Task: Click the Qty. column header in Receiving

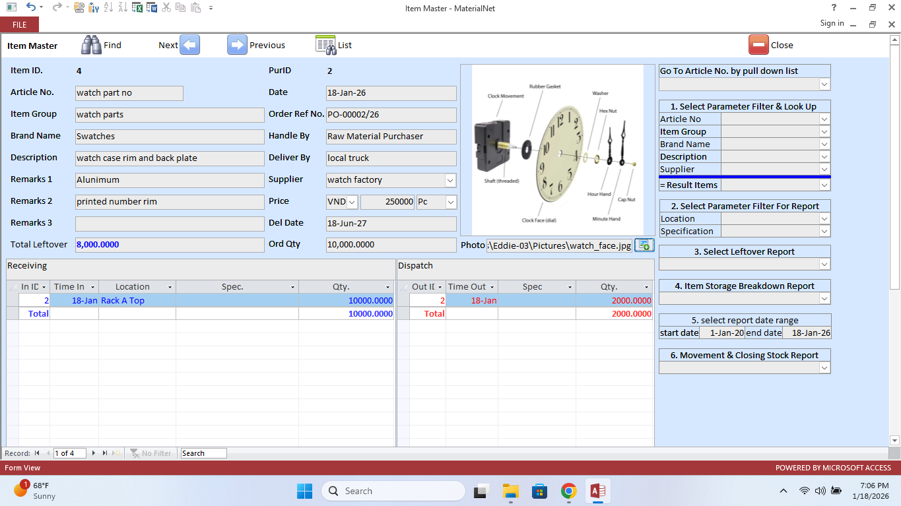Action: pyautogui.click(x=346, y=287)
